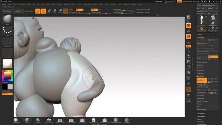The width and height of the screenshot is (222, 125).
Task: Select the Rotate transform icon
Action: pos(60,11)
